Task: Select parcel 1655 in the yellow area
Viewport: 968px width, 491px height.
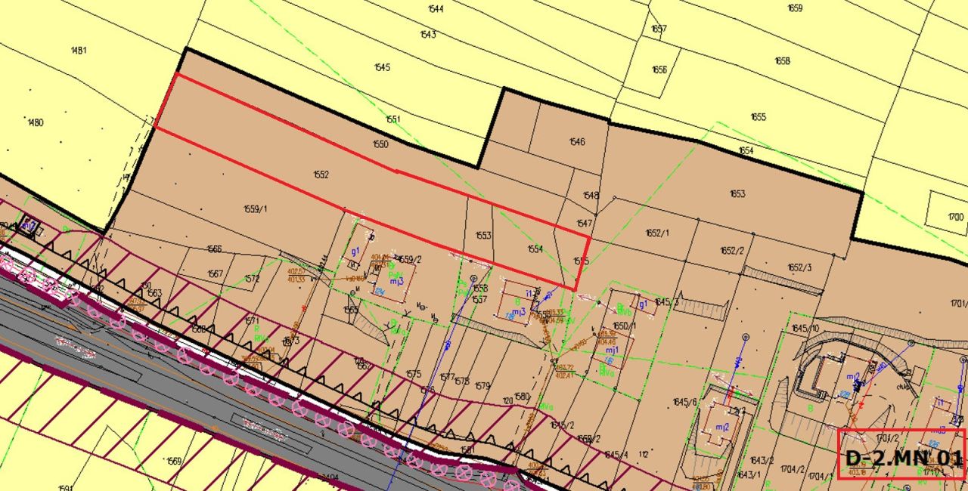Action: [759, 116]
